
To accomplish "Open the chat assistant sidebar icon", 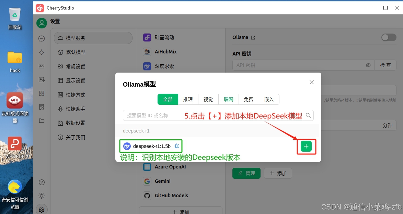I will pyautogui.click(x=42, y=38).
